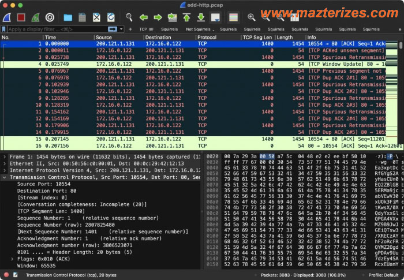
Task: Click Squirrels button between TCP and Not Squirrels
Action: (x=169, y=29)
